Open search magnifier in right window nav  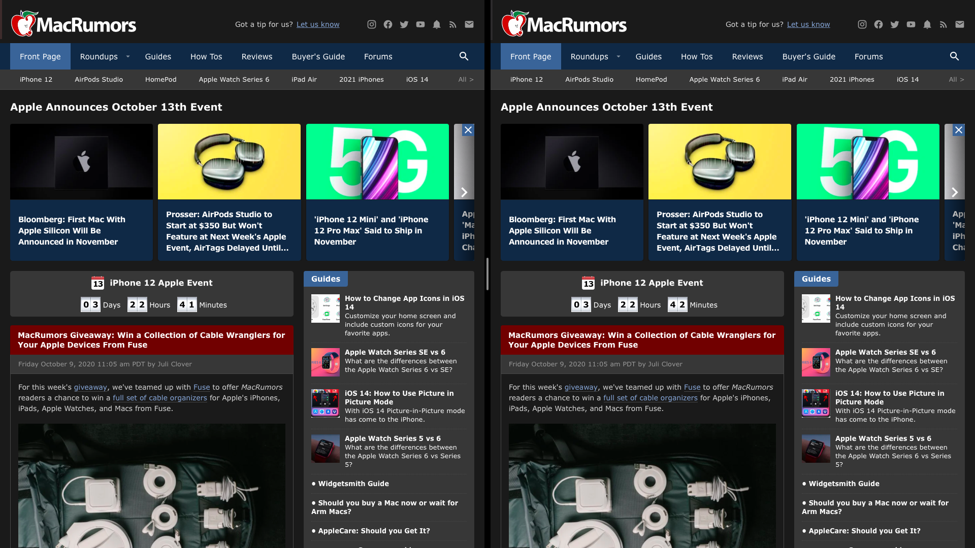(954, 56)
